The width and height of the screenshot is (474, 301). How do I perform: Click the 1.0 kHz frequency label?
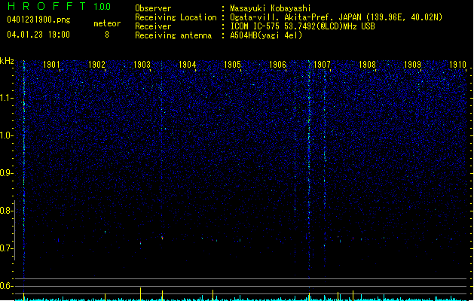point(7,135)
